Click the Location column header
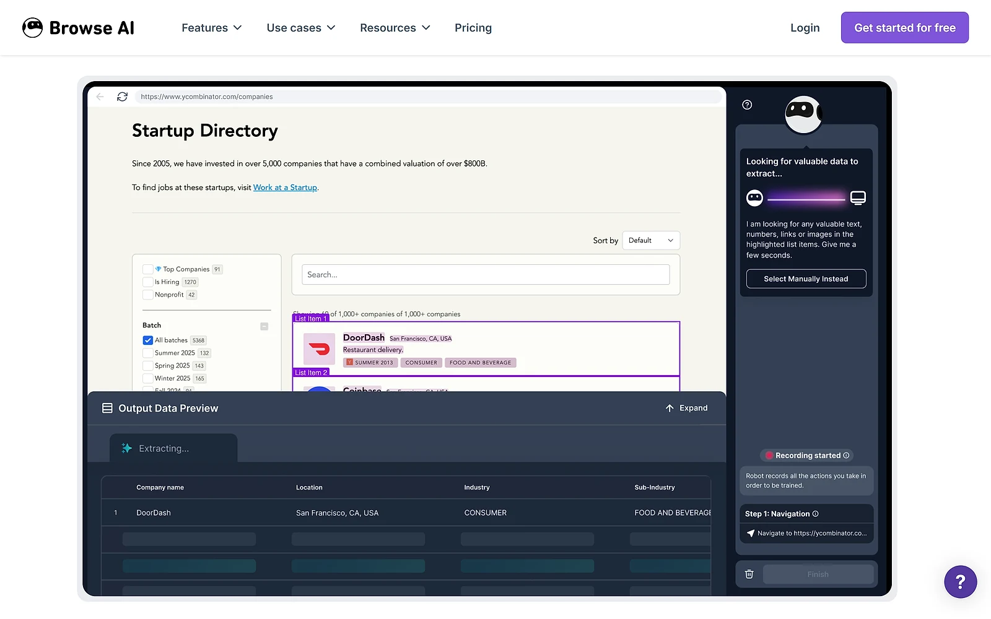The height and width of the screenshot is (619, 991). (x=309, y=488)
